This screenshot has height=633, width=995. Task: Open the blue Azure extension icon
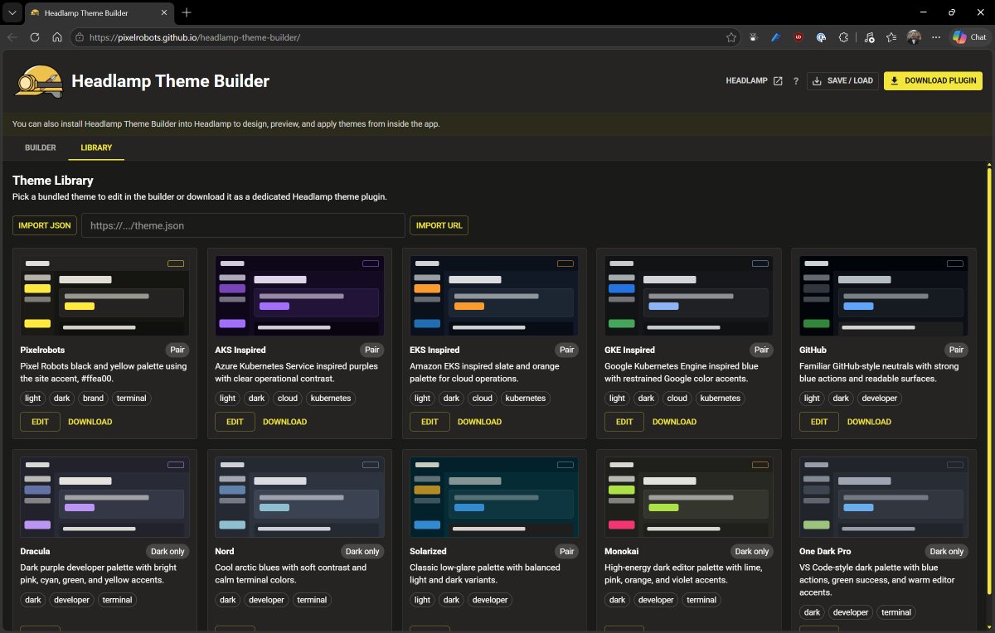776,37
